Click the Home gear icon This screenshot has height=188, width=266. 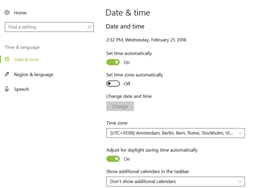point(7,13)
